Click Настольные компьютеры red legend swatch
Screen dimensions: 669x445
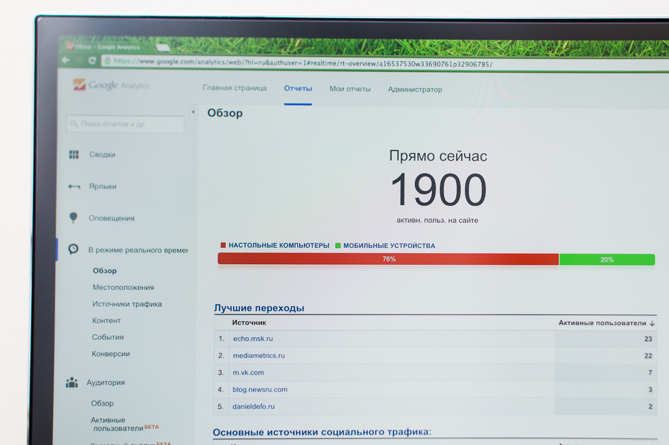point(223,245)
